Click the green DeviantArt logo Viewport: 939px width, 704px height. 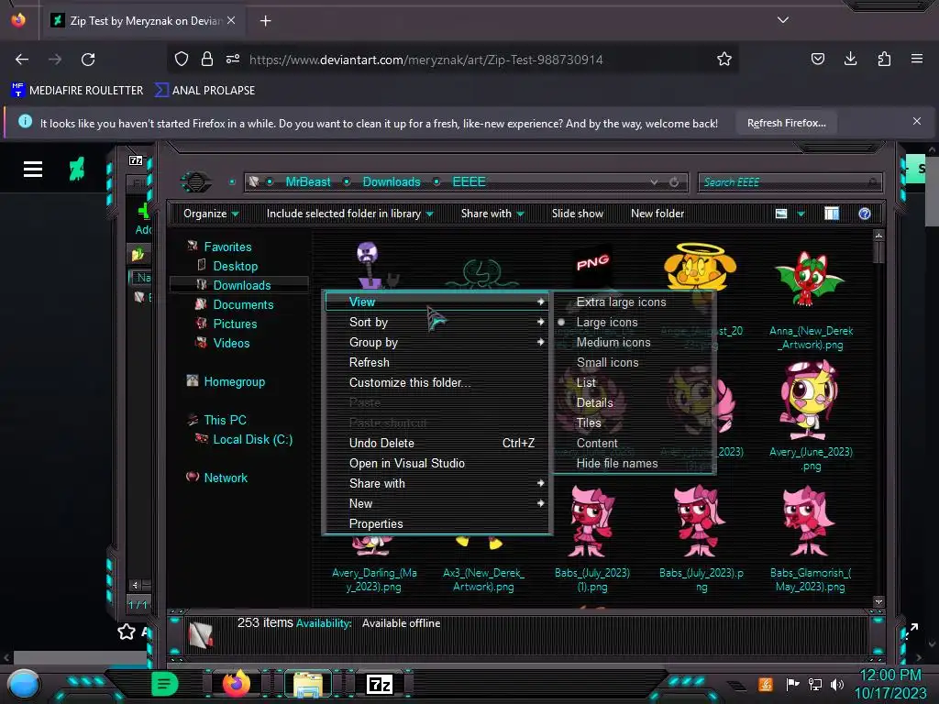tap(77, 169)
